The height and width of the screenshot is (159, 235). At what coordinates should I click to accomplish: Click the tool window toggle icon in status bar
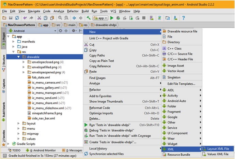(x=5, y=156)
